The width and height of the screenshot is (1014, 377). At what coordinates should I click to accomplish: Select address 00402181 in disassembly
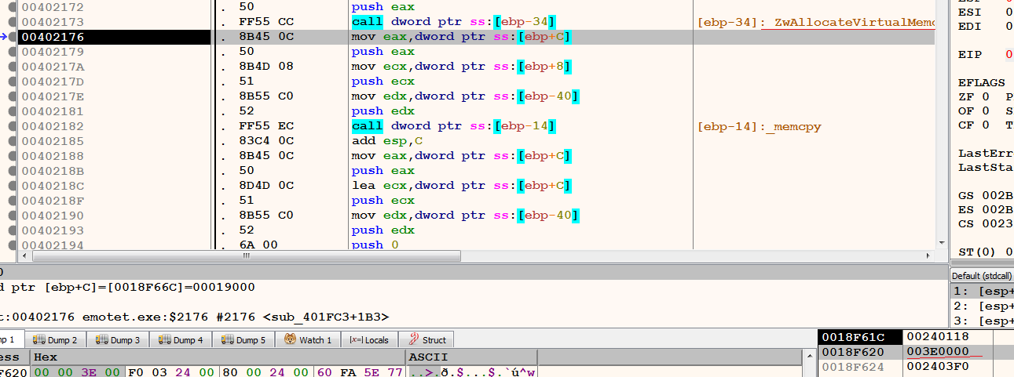(x=53, y=111)
